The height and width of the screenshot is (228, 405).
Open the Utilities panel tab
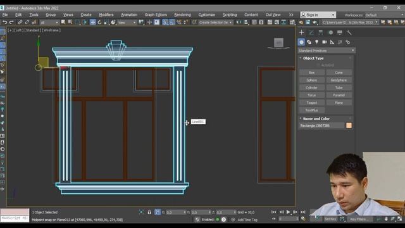349,32
